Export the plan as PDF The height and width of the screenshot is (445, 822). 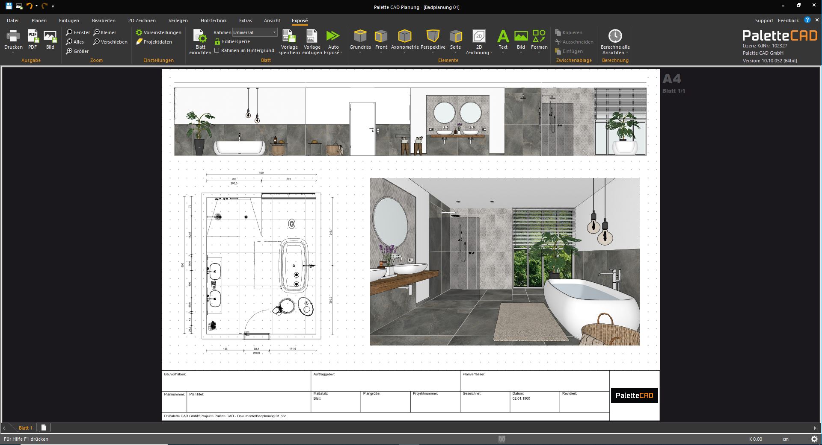click(x=33, y=41)
